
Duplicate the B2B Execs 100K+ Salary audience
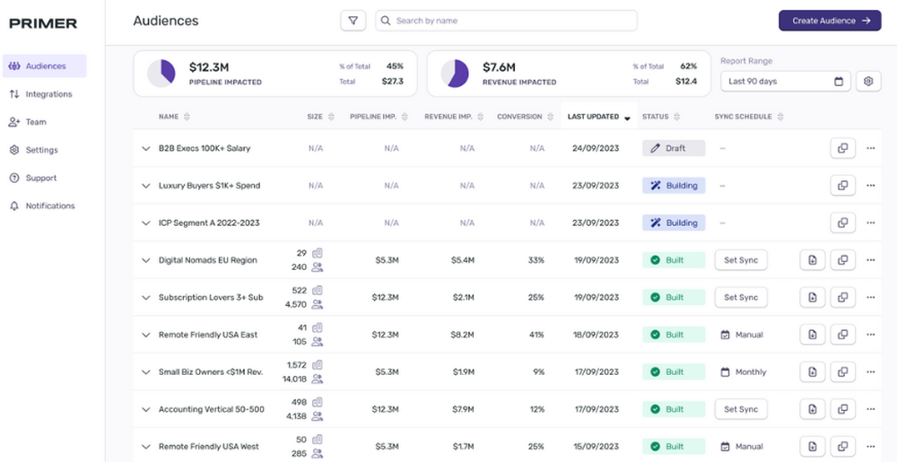[842, 148]
